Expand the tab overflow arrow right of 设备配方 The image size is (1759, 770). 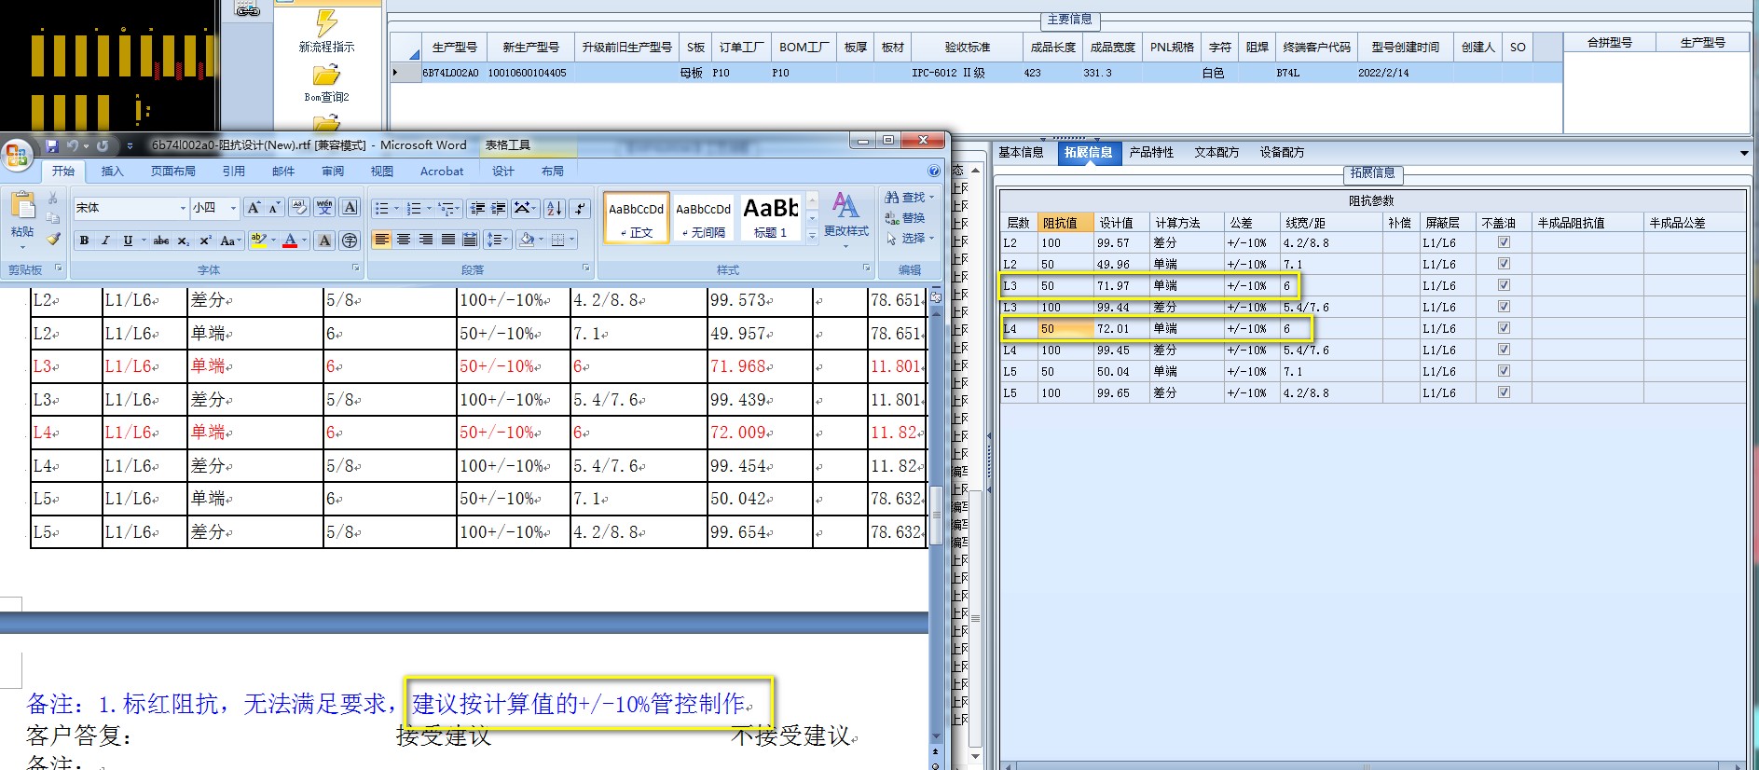pos(1744,153)
